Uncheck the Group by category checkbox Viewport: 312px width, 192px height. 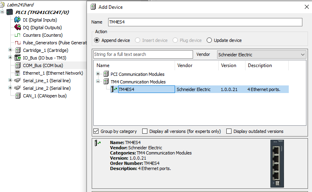pyautogui.click(x=96, y=131)
